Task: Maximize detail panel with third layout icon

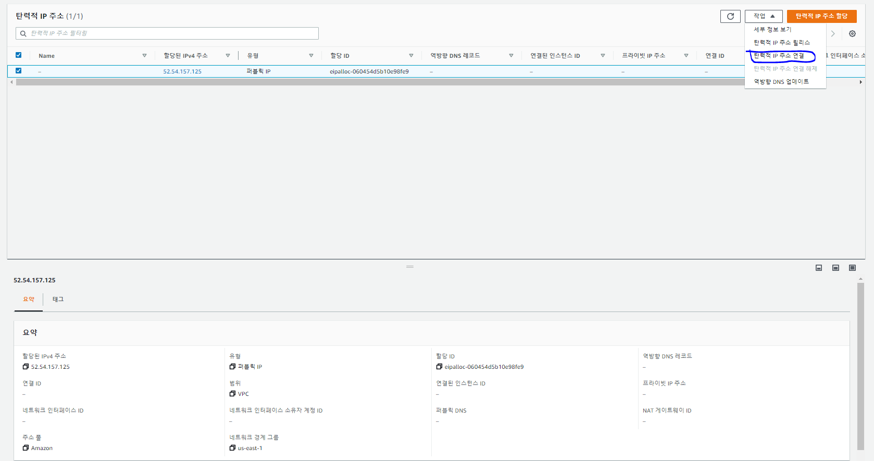Action: (x=852, y=268)
